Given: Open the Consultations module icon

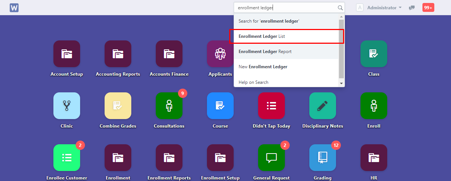Looking at the screenshot, I should point(169,106).
